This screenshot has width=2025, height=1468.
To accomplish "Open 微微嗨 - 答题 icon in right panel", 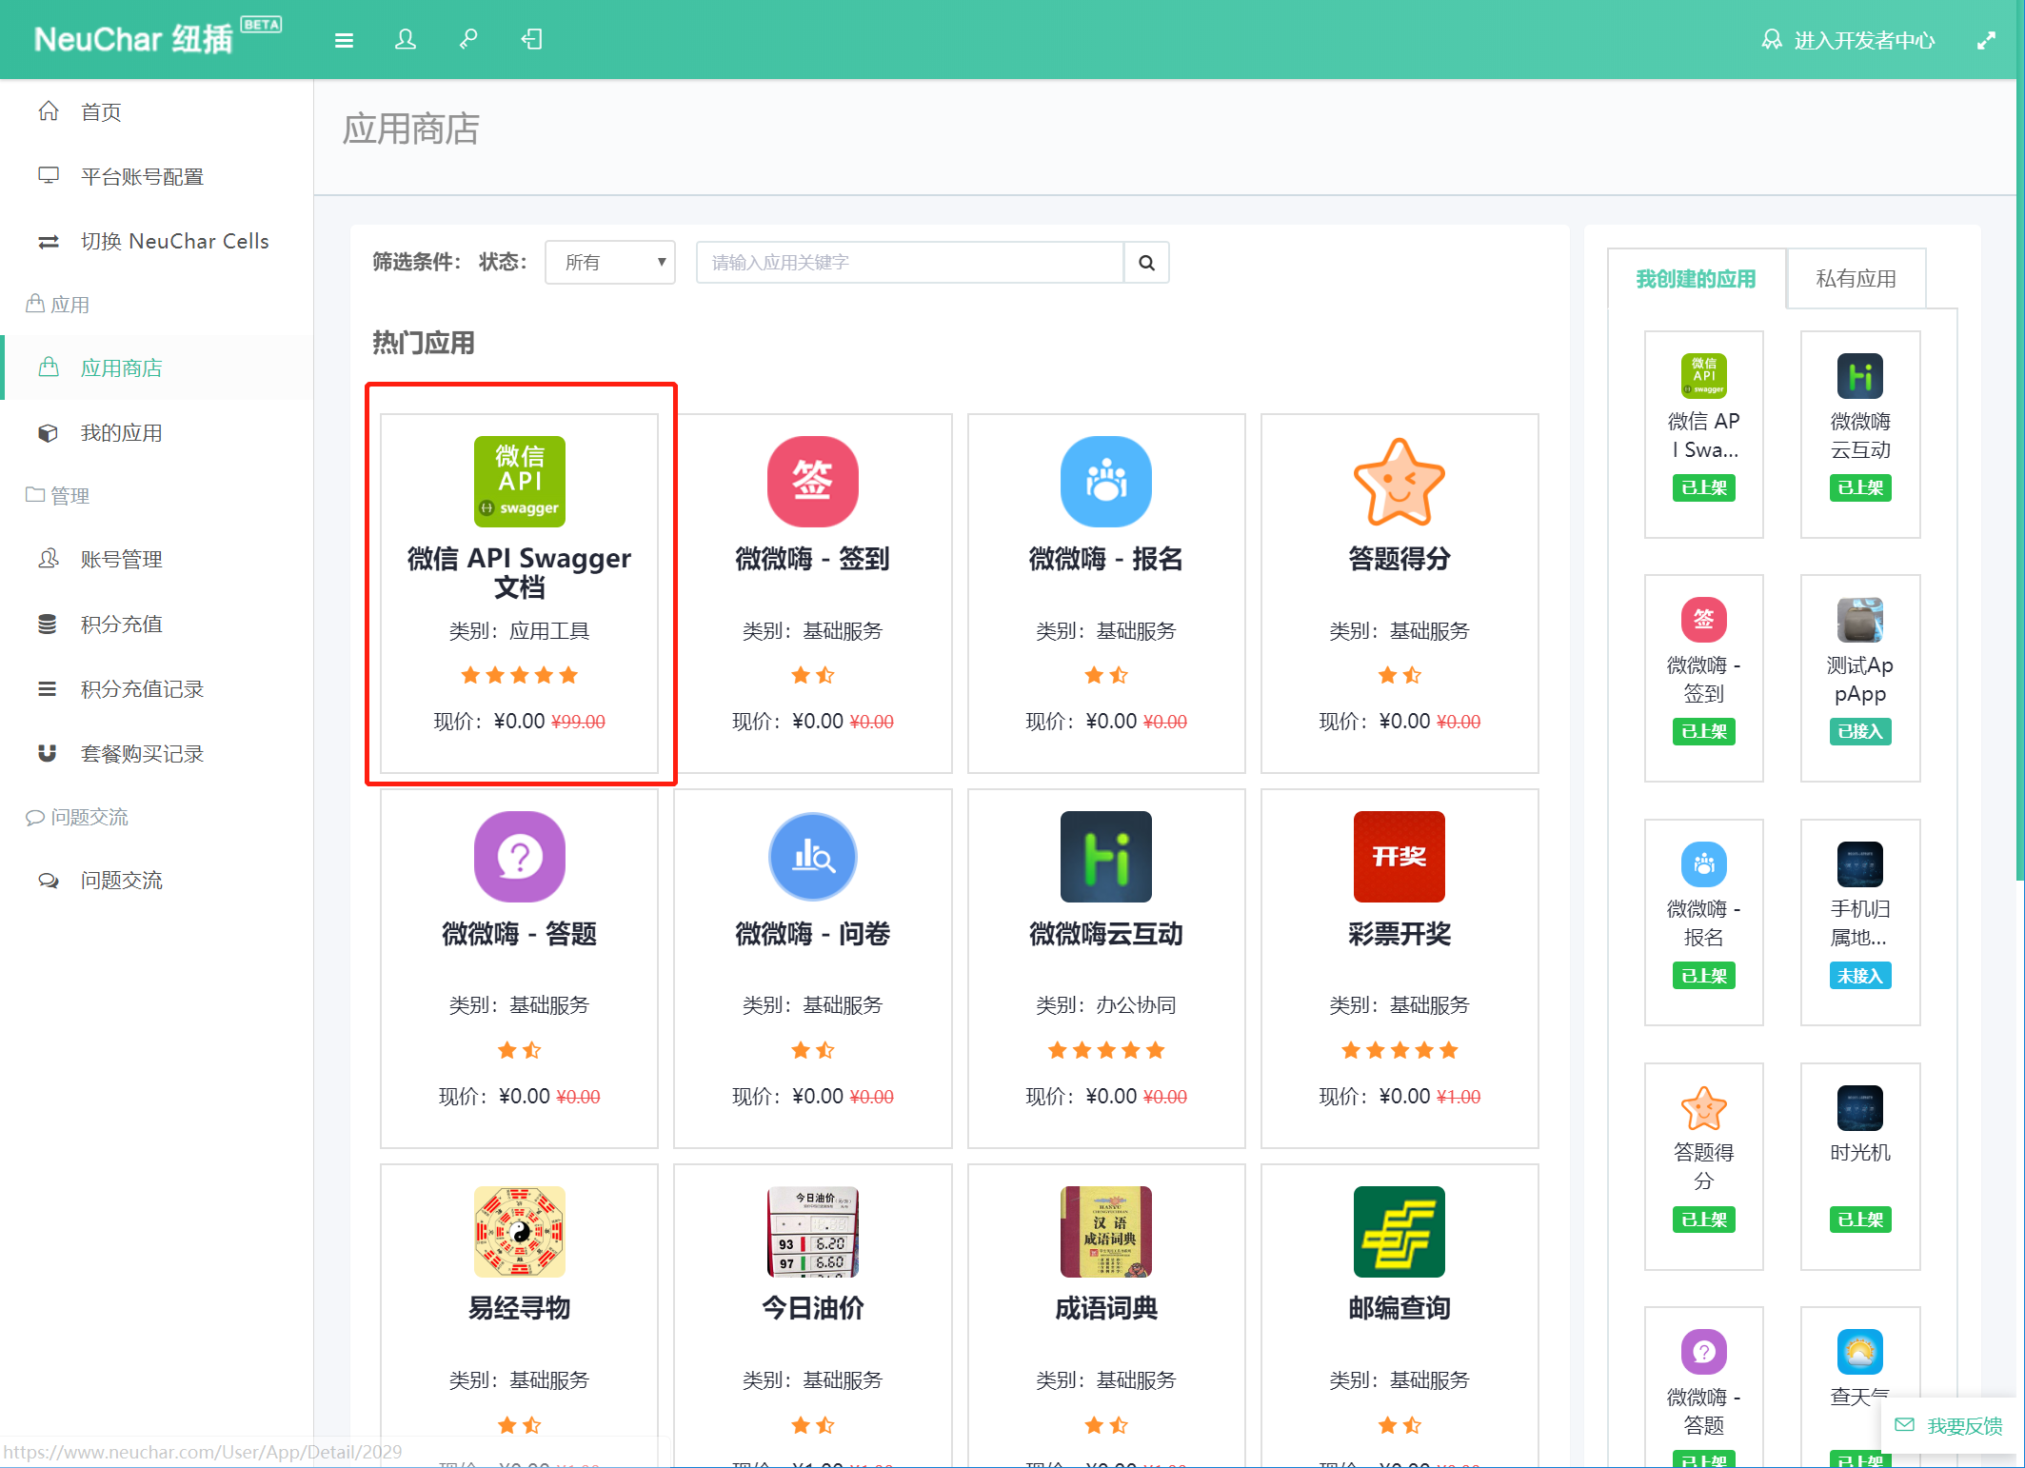I will [x=1704, y=1352].
